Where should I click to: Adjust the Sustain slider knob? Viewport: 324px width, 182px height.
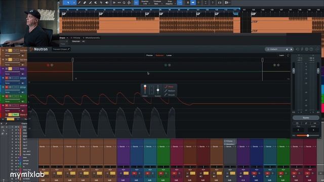point(158,90)
